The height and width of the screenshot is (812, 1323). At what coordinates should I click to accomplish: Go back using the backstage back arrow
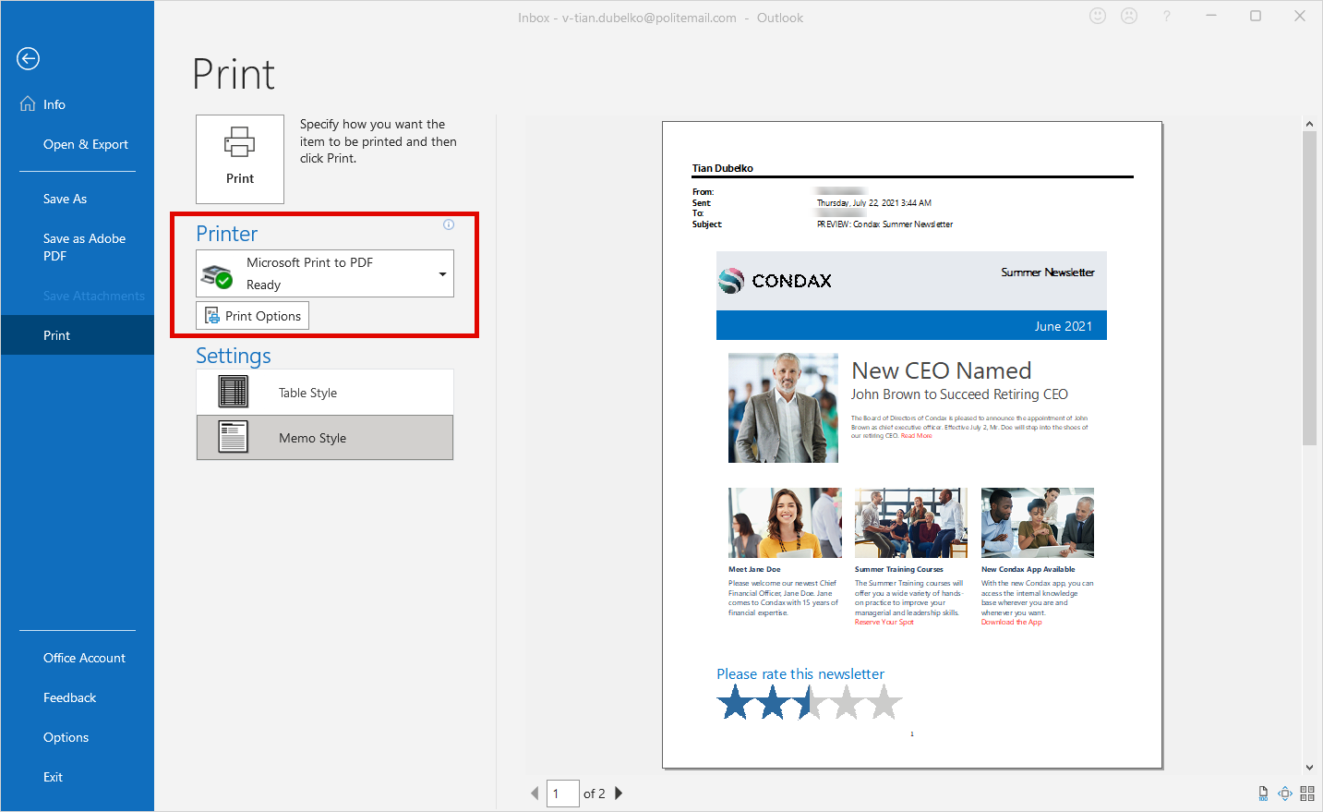(29, 59)
